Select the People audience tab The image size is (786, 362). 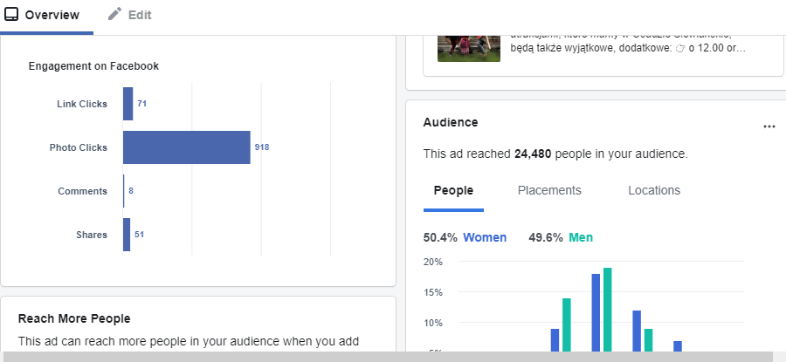click(x=453, y=190)
